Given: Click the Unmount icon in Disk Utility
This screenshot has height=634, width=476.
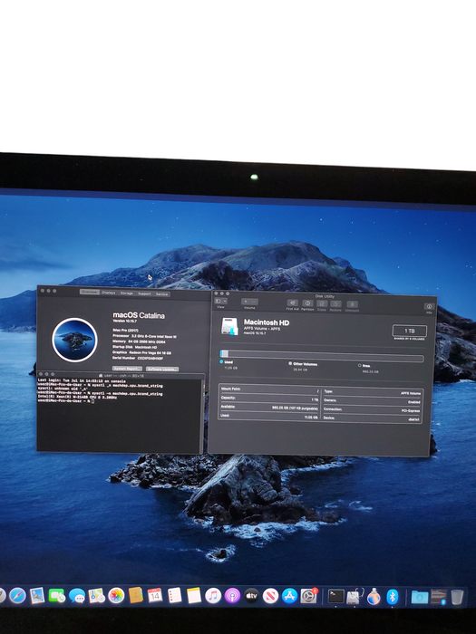Looking at the screenshot, I should (352, 304).
